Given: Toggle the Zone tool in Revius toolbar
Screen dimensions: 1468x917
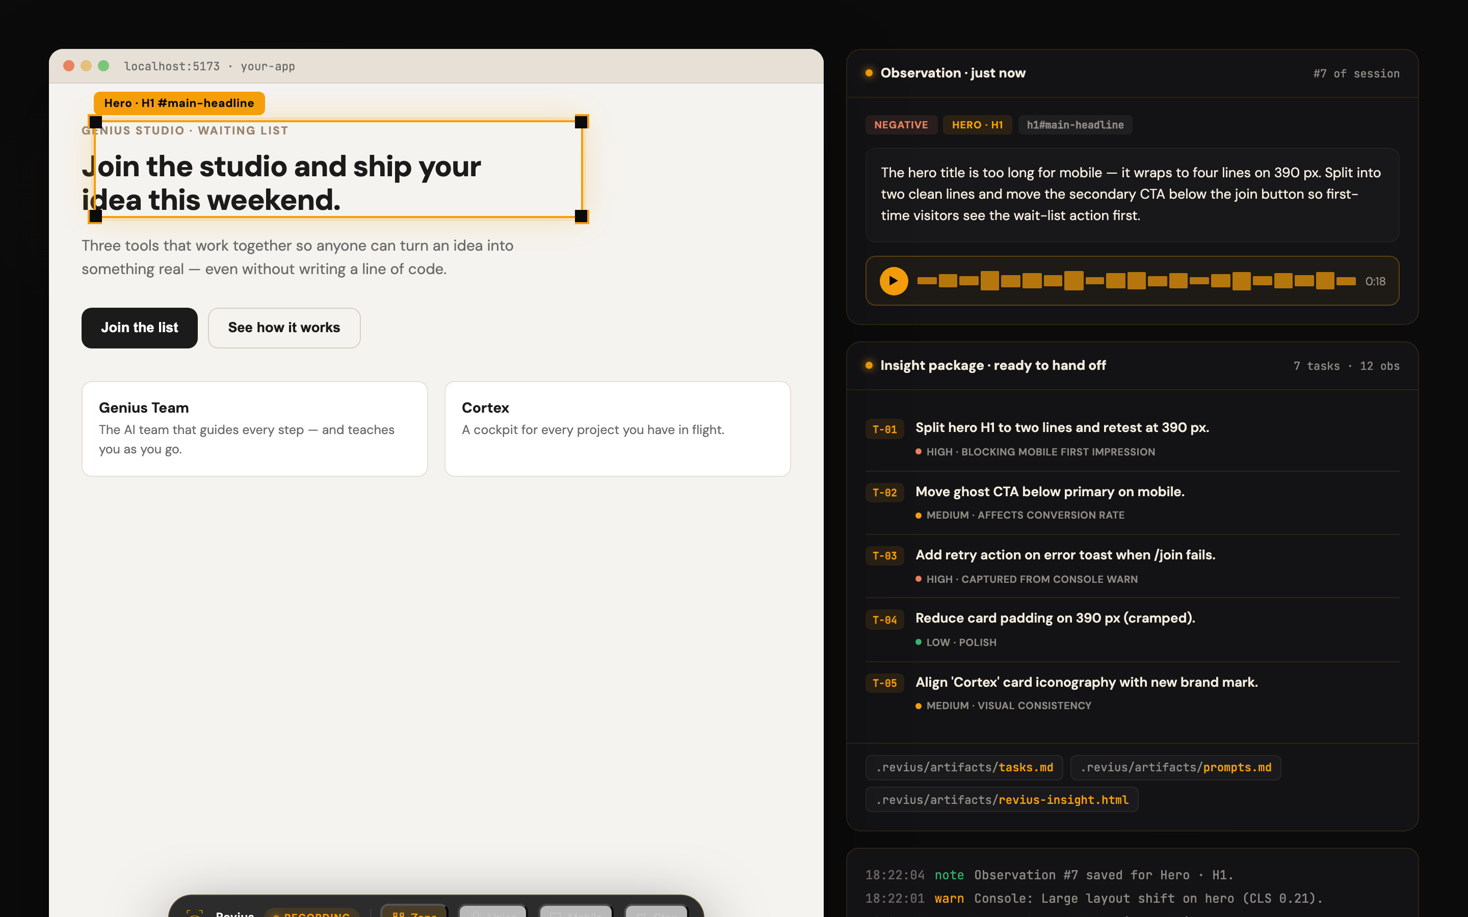Looking at the screenshot, I should (x=414, y=911).
